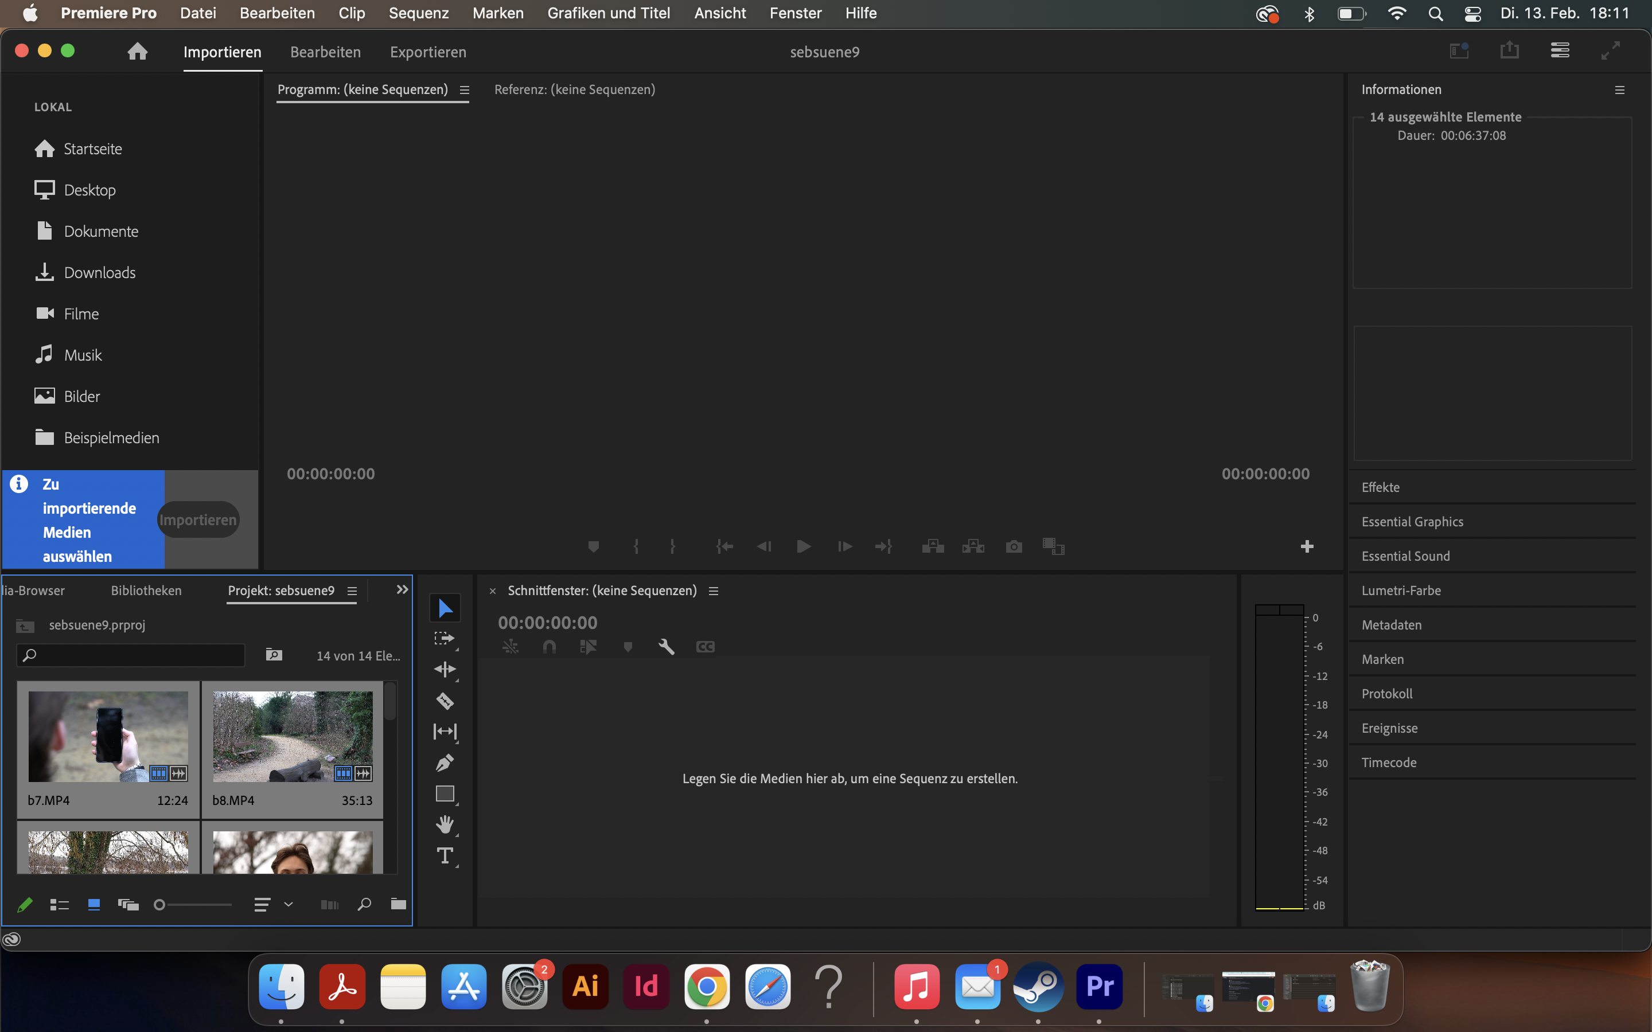Select the Hand tool
Viewport: 1652px width, 1032px height.
tap(445, 824)
